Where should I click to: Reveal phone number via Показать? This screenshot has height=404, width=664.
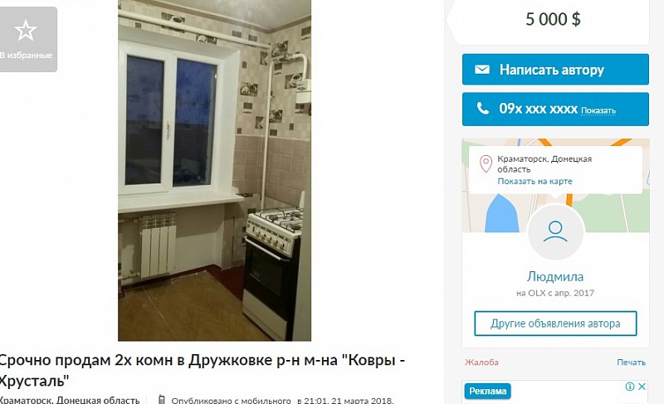(x=598, y=111)
